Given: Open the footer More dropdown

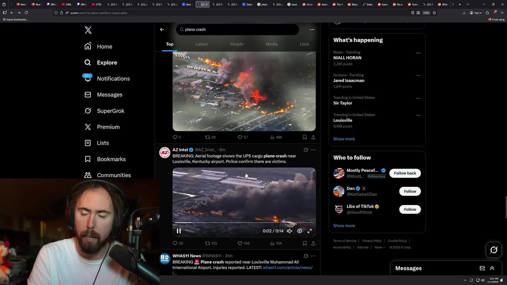Looking at the screenshot, I should (x=380, y=247).
